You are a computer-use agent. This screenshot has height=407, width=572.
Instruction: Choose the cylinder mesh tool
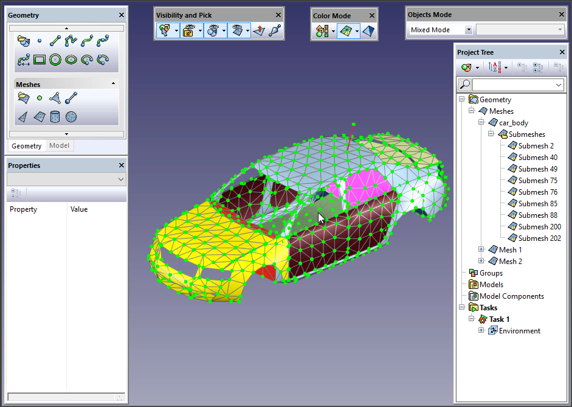pyautogui.click(x=55, y=116)
